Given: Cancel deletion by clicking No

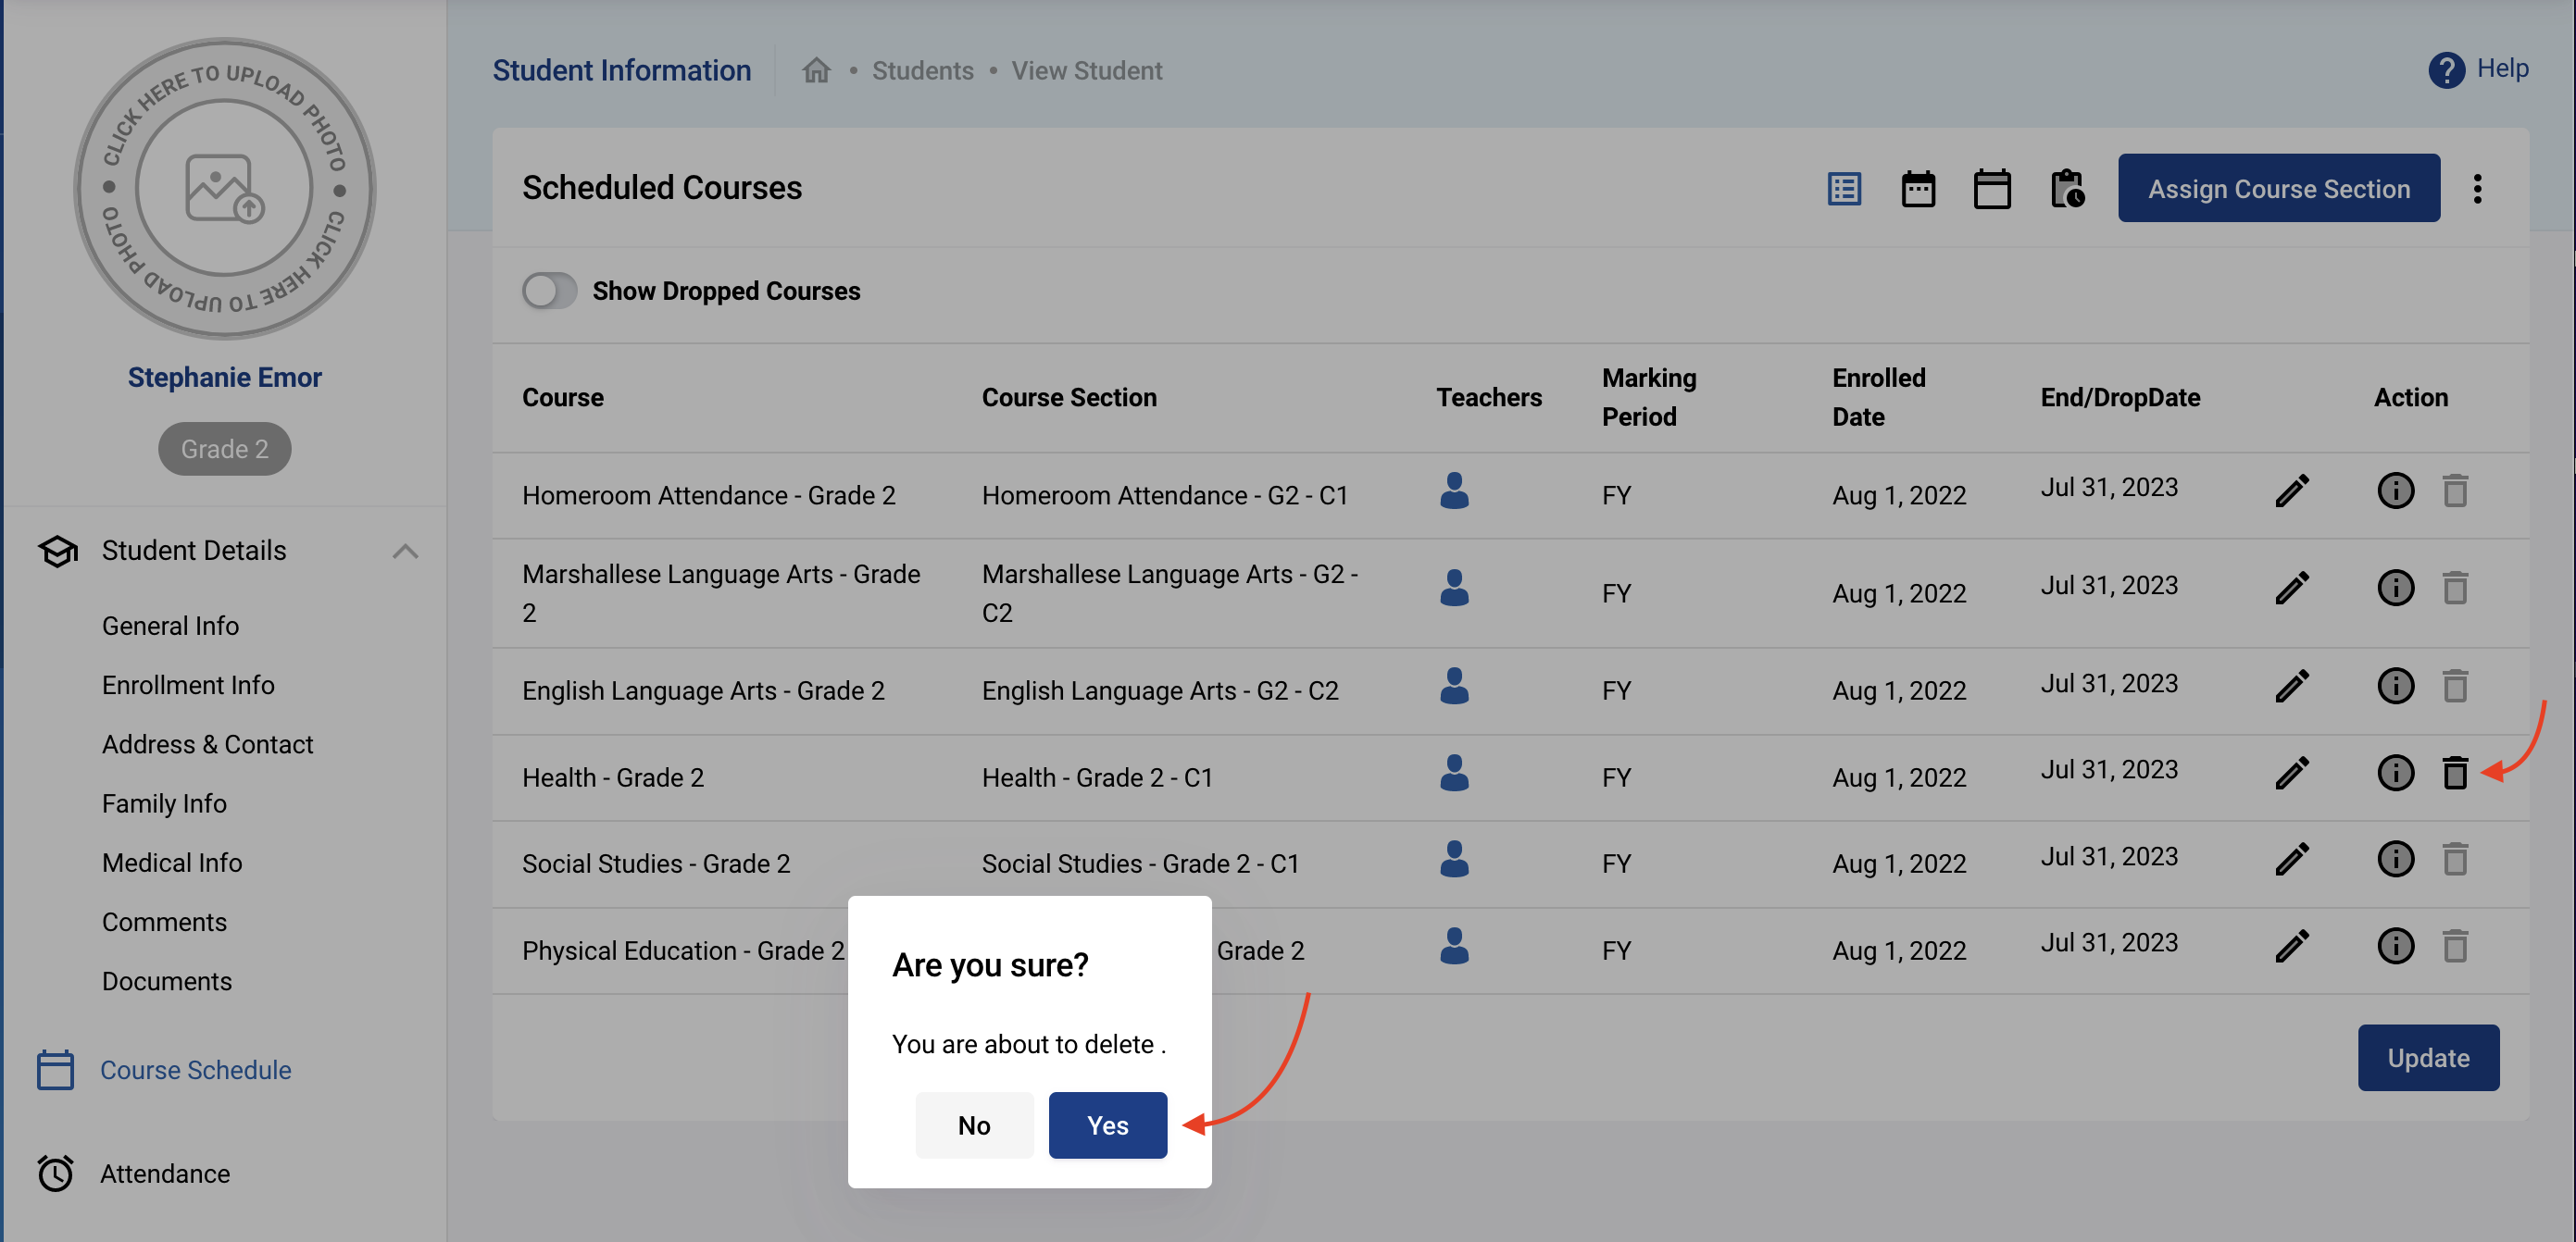Looking at the screenshot, I should tap(973, 1125).
